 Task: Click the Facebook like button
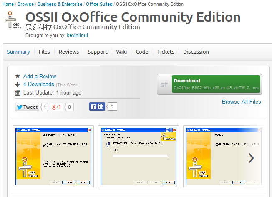coord(97,107)
